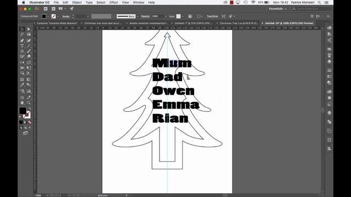The height and width of the screenshot is (197, 351).
Task: Select the Scale tool
Action: pyautogui.click(x=29, y=62)
